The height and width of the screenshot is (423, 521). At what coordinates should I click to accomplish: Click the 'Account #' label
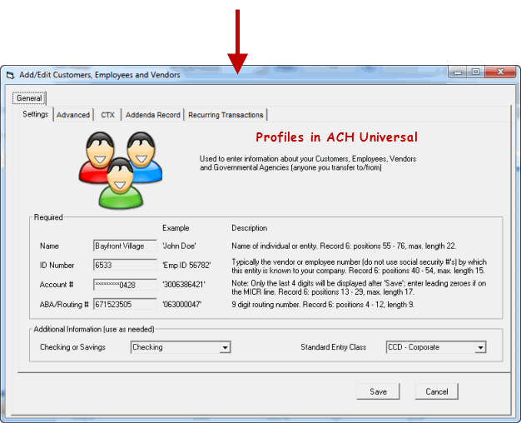click(x=57, y=285)
